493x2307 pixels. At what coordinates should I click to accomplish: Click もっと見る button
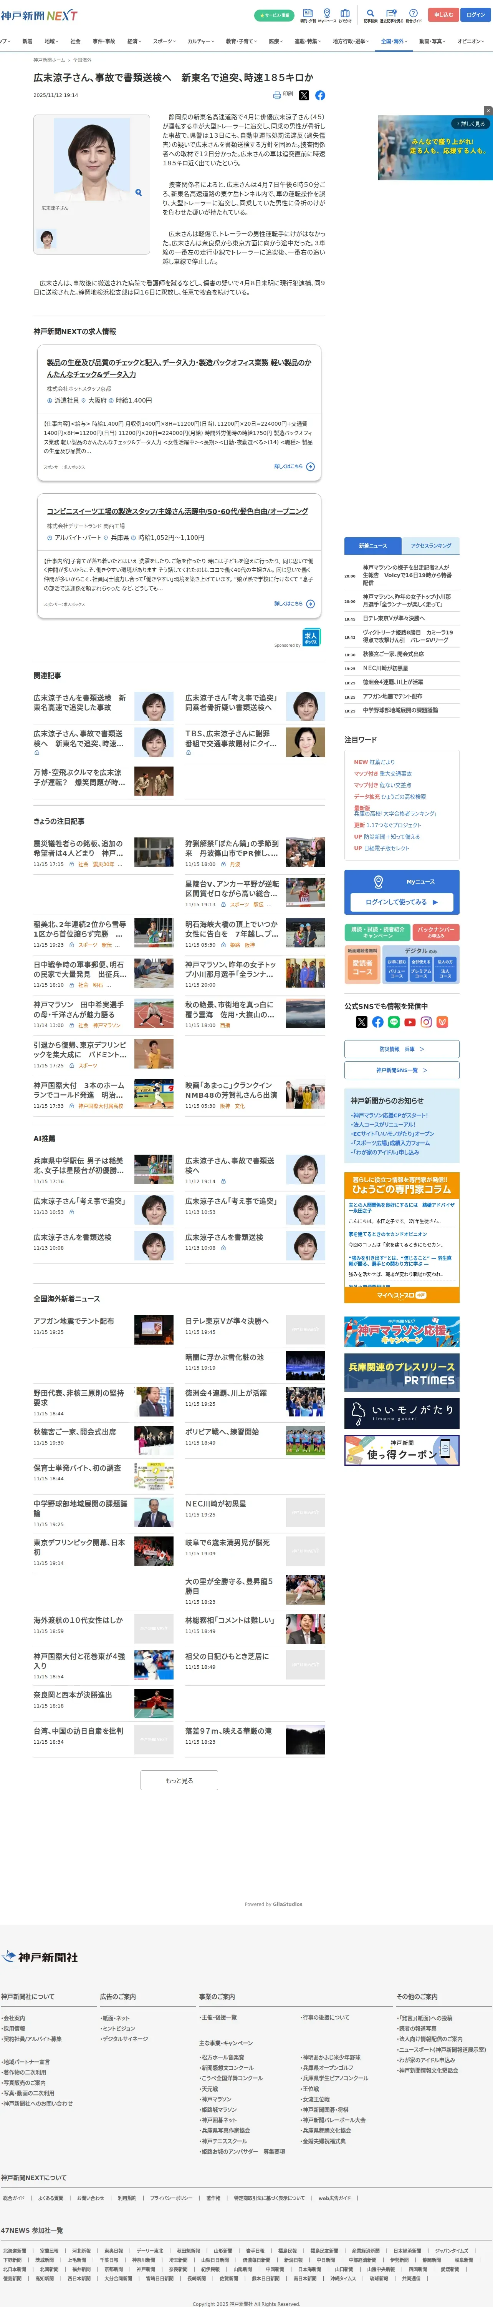point(179,1780)
